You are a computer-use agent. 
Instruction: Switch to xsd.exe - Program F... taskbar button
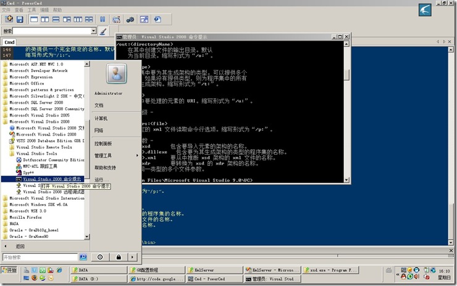tap(330, 270)
